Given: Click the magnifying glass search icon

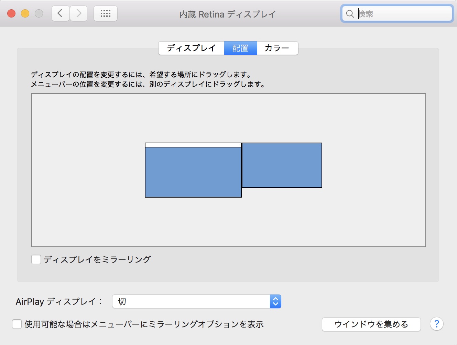Looking at the screenshot, I should coord(350,14).
